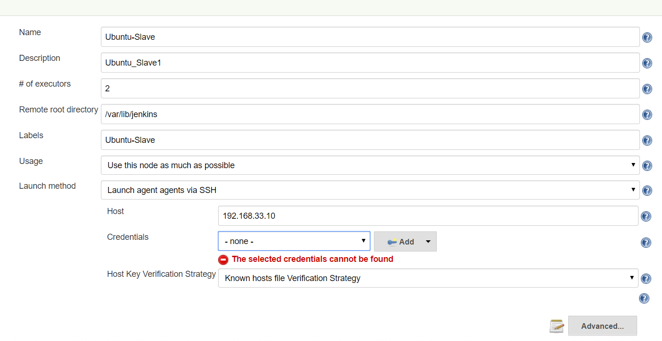Click into the Name text field

pyautogui.click(x=370, y=37)
